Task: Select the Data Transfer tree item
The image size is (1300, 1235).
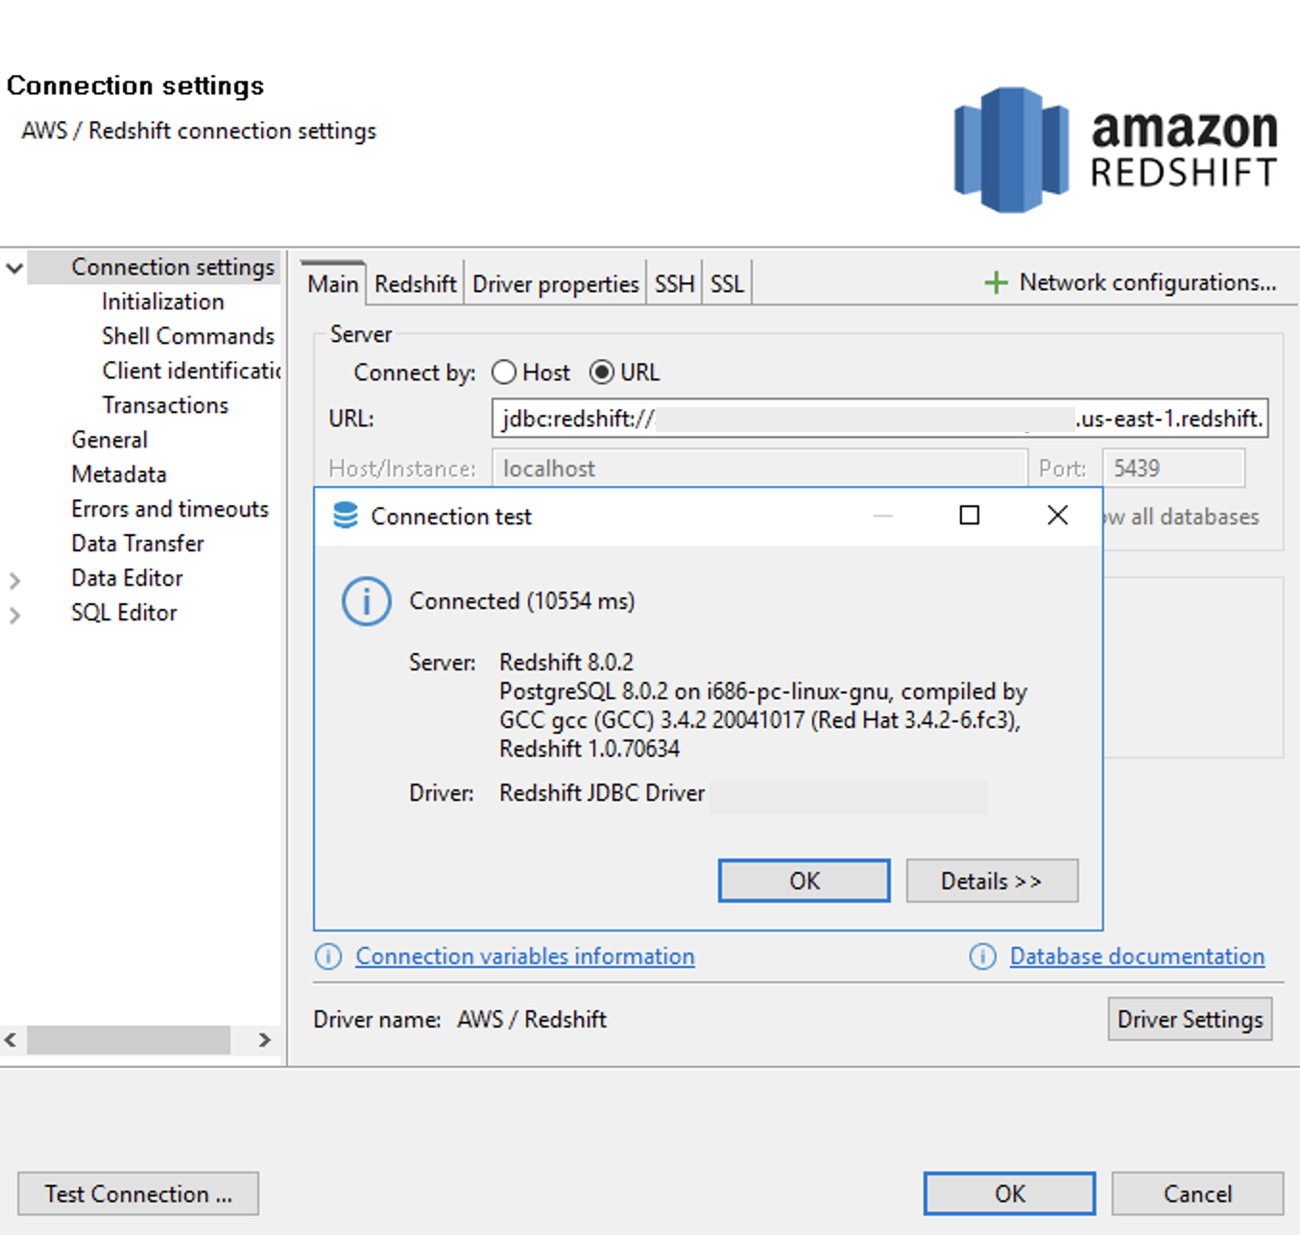Action: coord(137,544)
